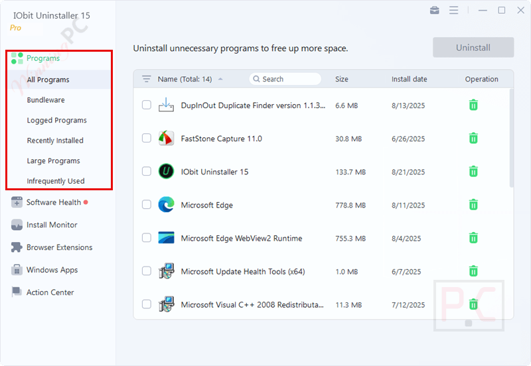Check the Microsoft Update Health Tools checkbox

point(147,271)
